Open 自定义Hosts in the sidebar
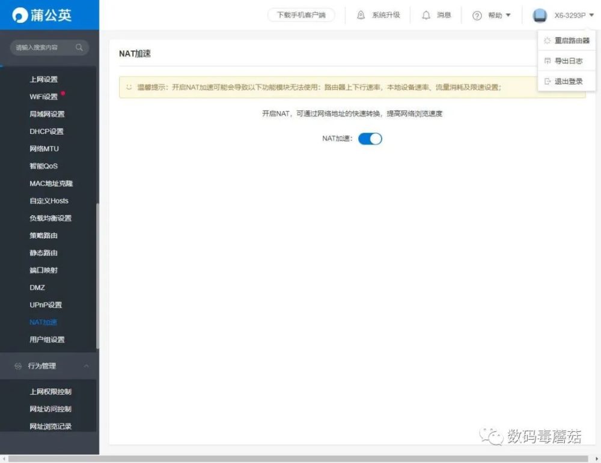This screenshot has height=463, width=601. click(49, 201)
